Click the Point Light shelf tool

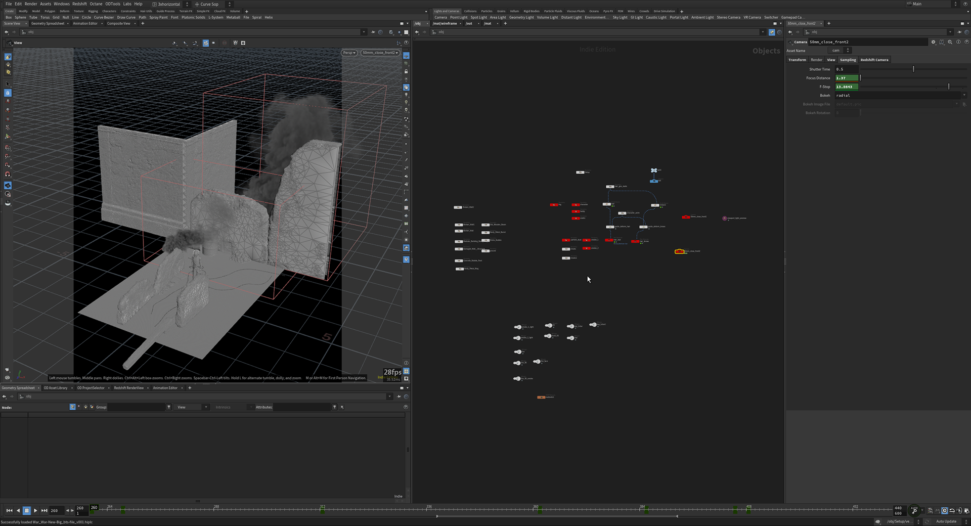pos(459,17)
